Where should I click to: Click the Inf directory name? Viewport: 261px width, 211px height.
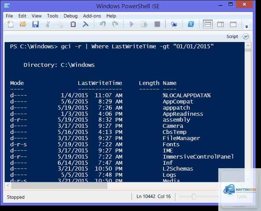pos(168,163)
